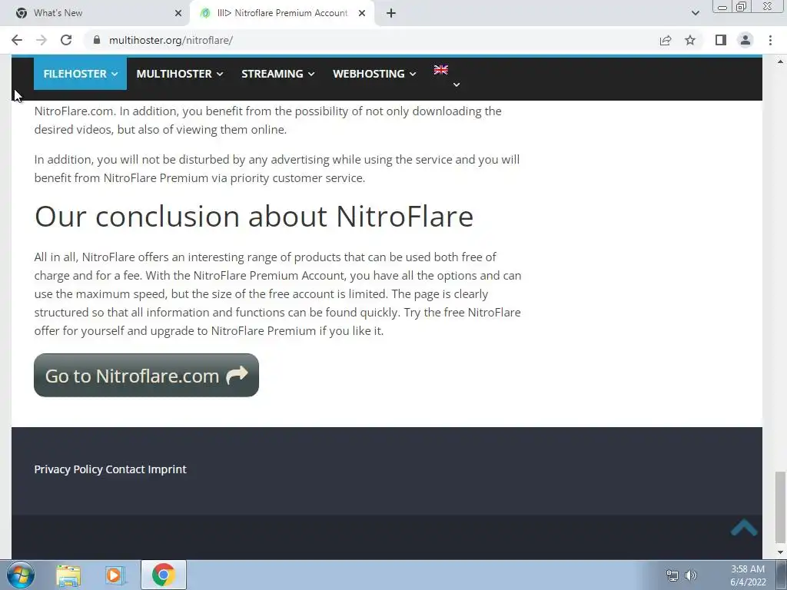Open Windows Explorer from taskbar
This screenshot has height=590, width=787.
pyautogui.click(x=68, y=575)
